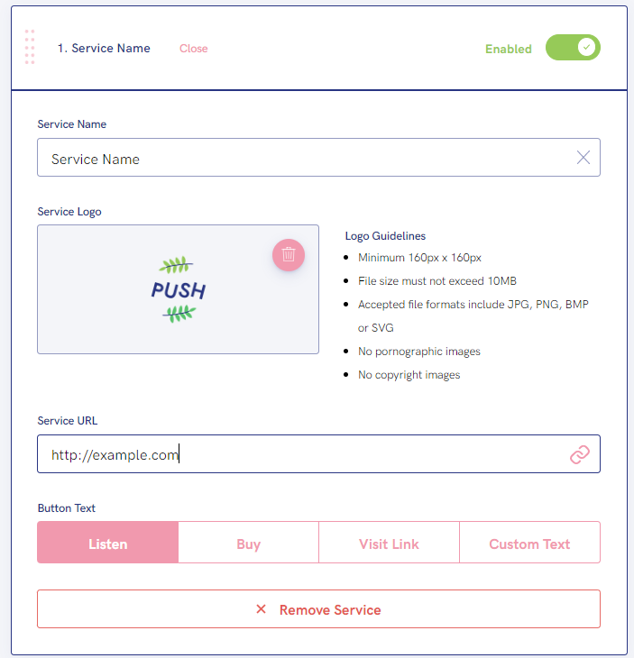Click the X icon inside Remove Service
Screen dimensions: 634x658
coord(261,609)
